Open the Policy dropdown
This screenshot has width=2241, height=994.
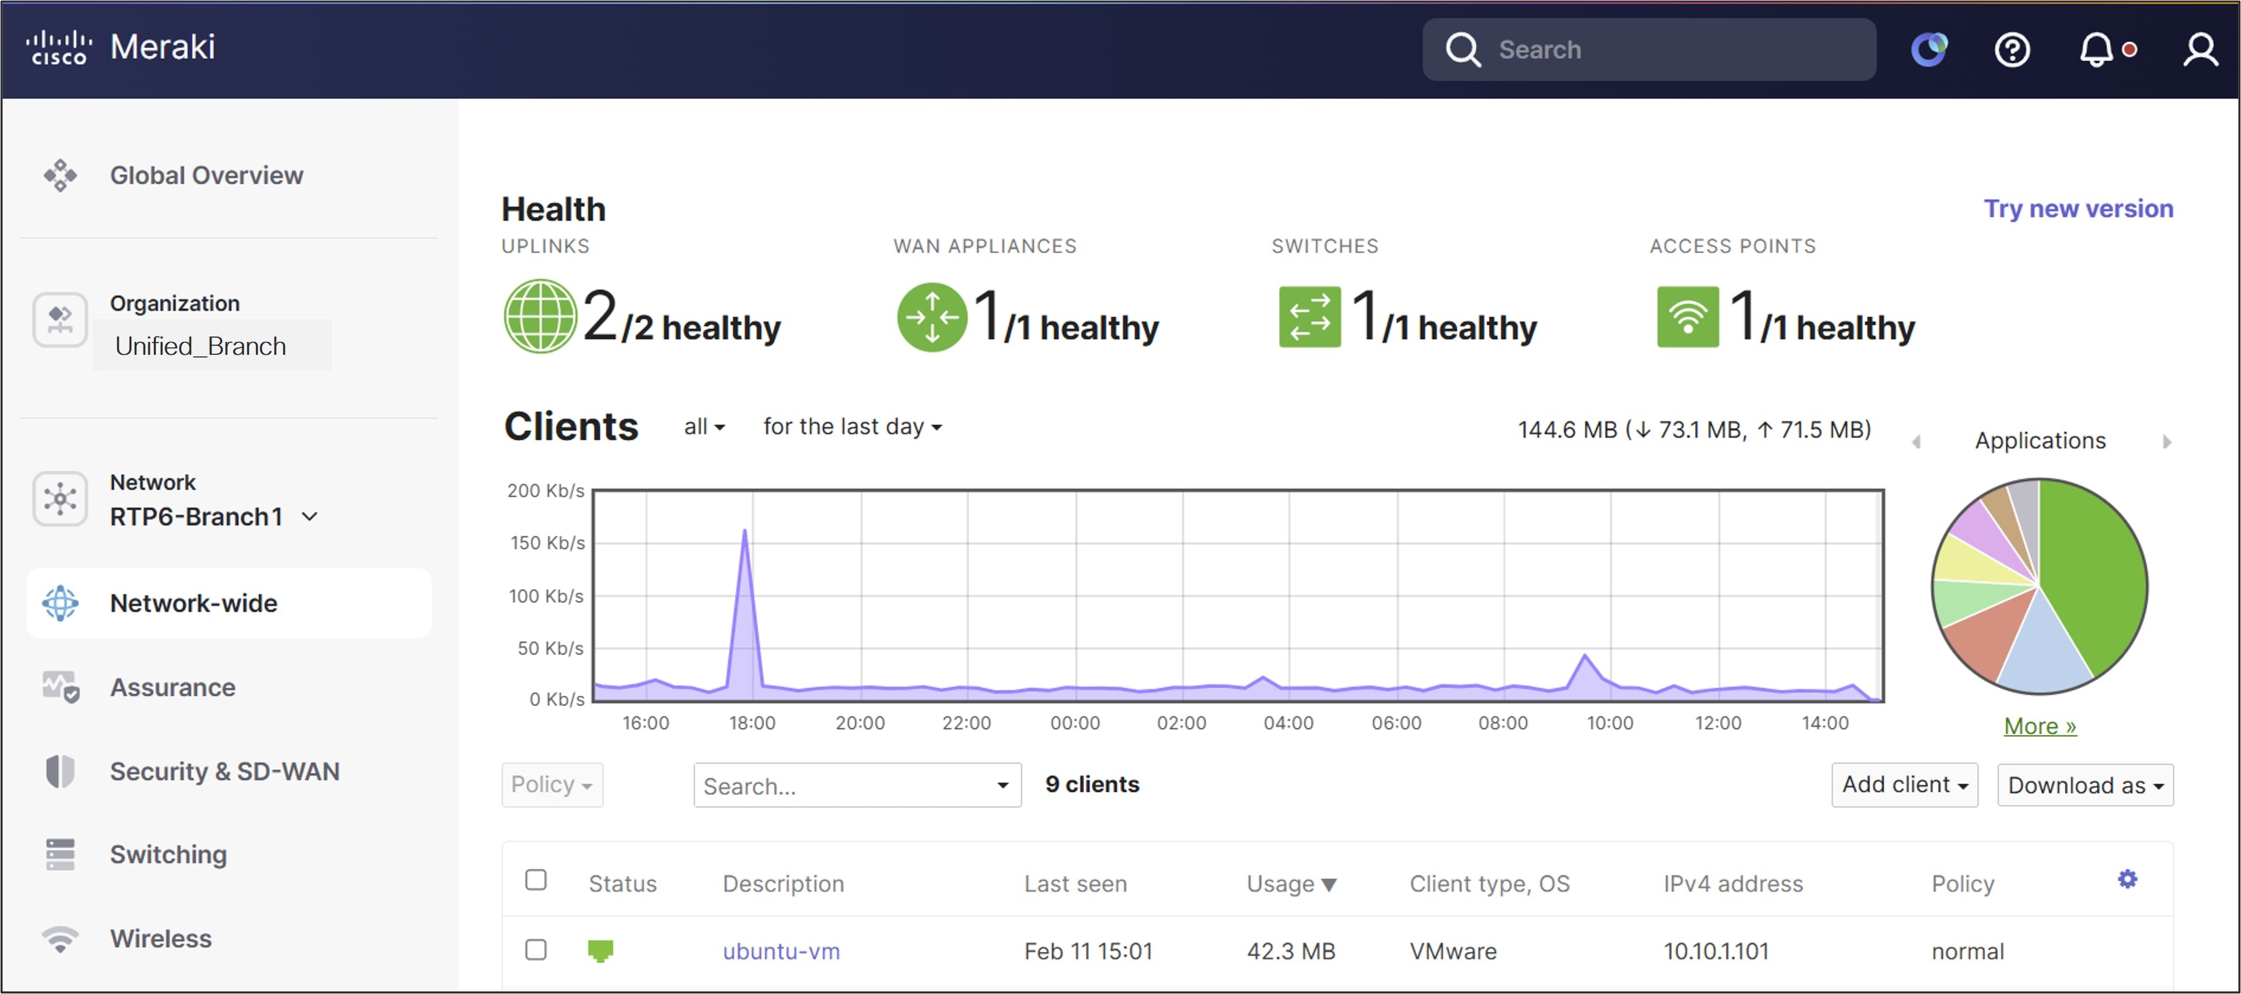click(x=551, y=784)
